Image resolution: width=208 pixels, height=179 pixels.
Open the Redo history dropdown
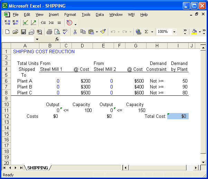pos(130,32)
